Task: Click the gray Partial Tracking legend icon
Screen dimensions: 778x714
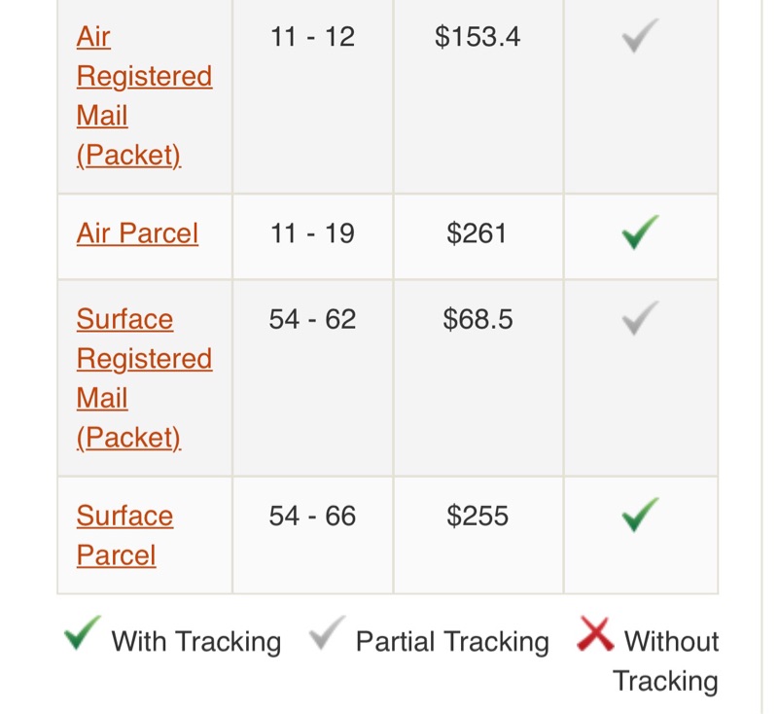Action: click(326, 636)
